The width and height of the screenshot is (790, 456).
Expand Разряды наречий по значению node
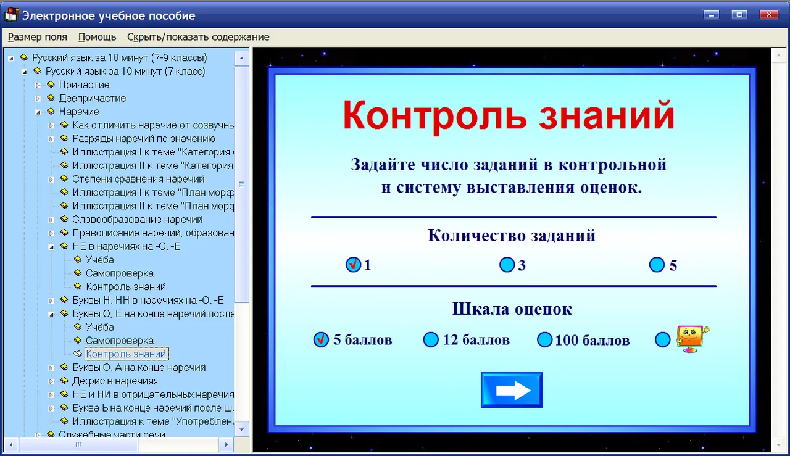coord(51,139)
